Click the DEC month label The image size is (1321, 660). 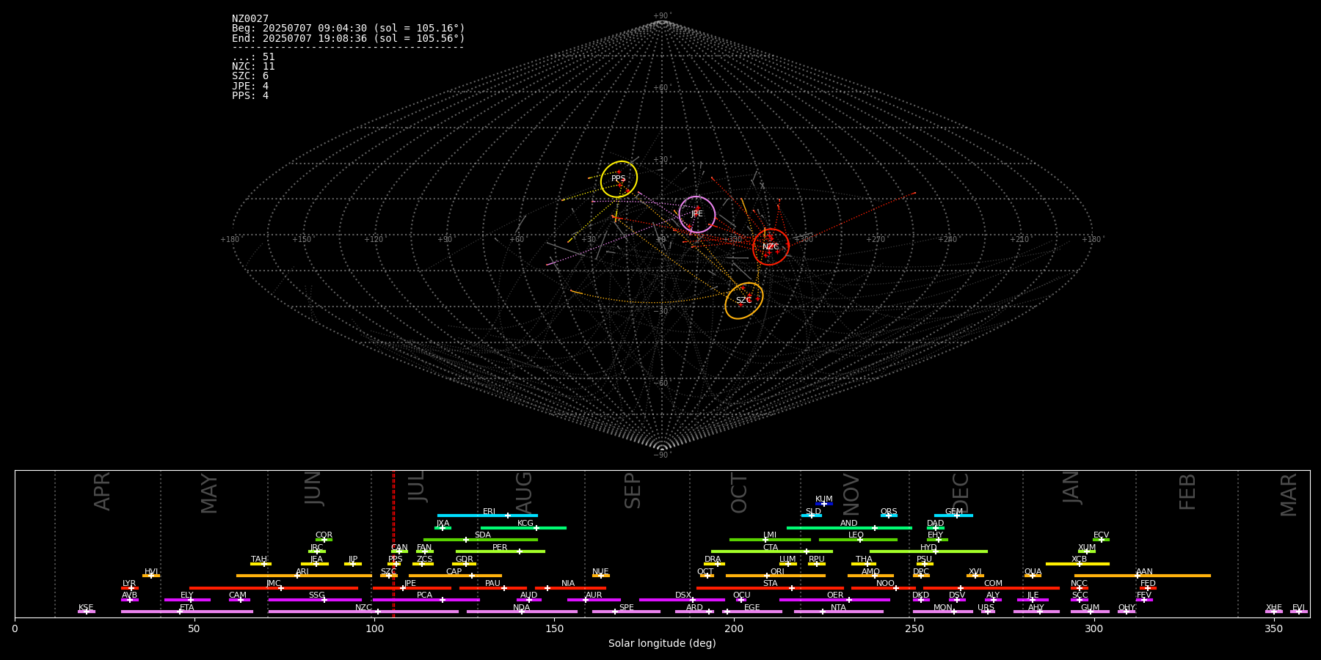(x=961, y=493)
